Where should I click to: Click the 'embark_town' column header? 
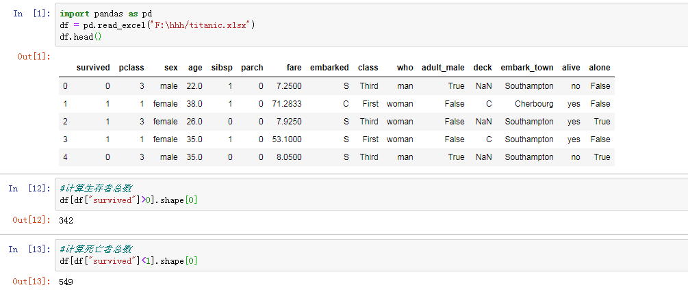(x=527, y=68)
